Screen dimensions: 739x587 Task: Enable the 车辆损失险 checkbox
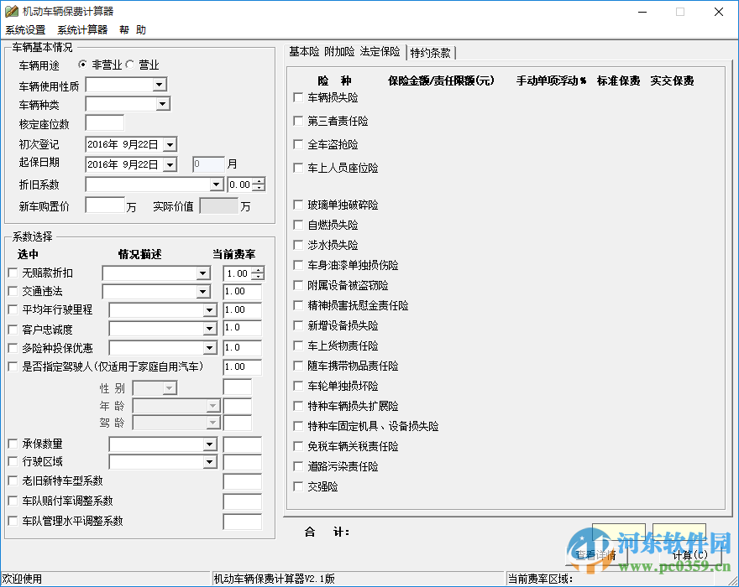[298, 97]
